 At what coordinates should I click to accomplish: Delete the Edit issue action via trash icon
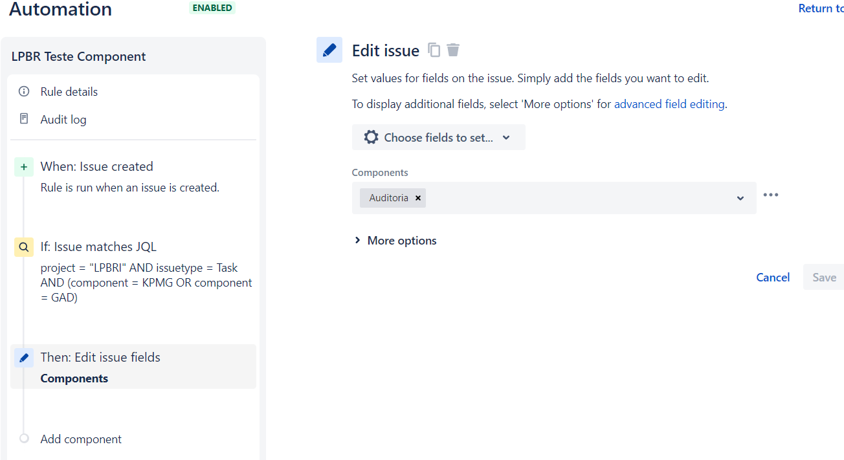pyautogui.click(x=453, y=50)
